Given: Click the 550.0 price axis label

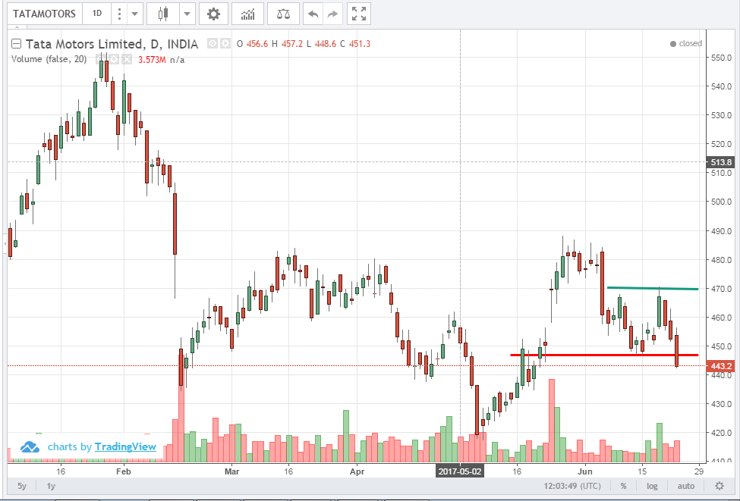Looking at the screenshot, I should [721, 58].
